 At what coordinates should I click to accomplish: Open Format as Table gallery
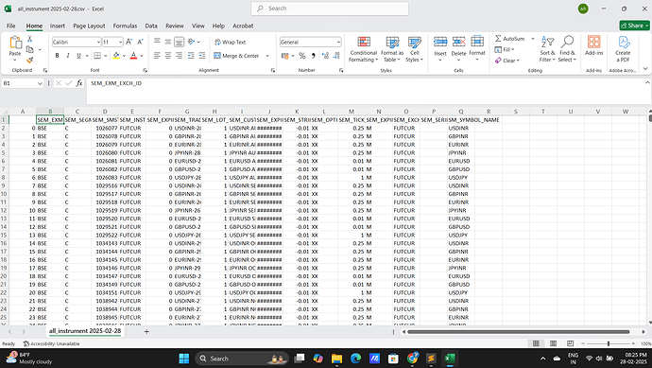(392, 49)
